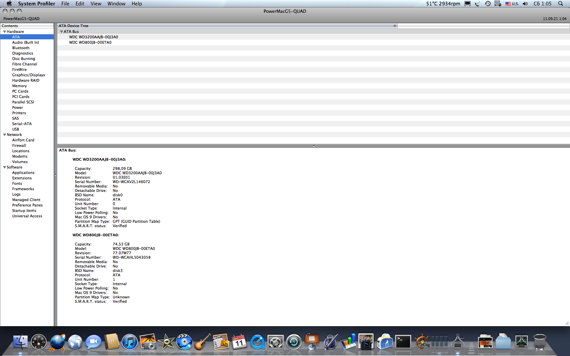Select Startup Items in sidebar

click(24, 211)
